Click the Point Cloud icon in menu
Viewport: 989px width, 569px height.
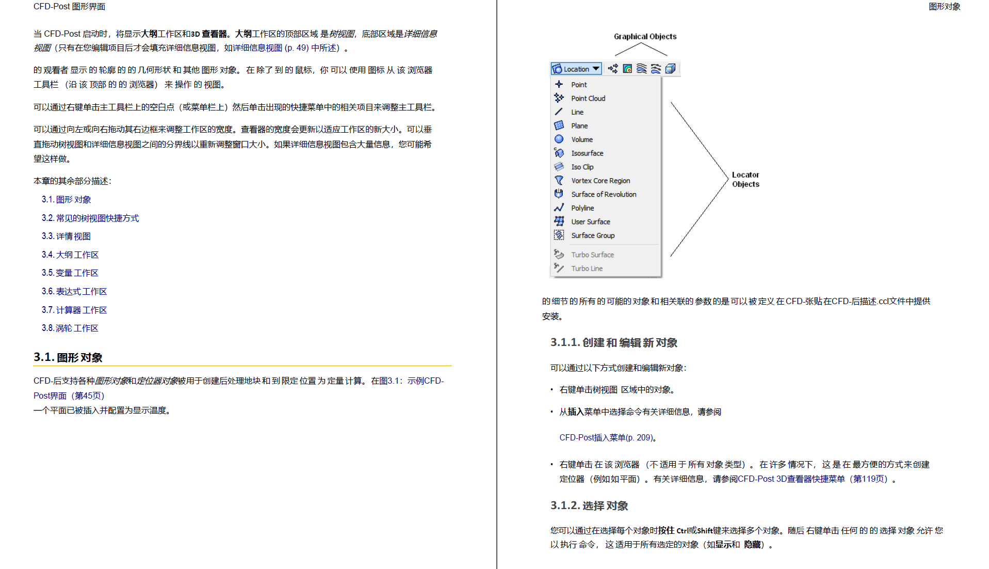coord(559,98)
